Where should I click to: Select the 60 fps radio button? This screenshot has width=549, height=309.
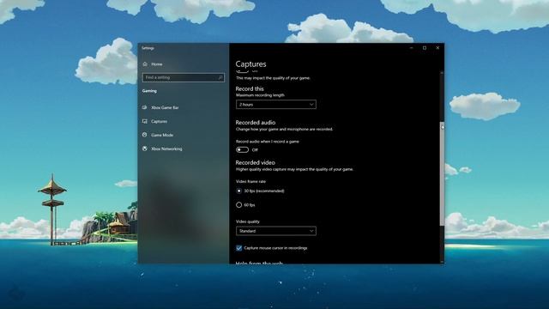point(238,204)
